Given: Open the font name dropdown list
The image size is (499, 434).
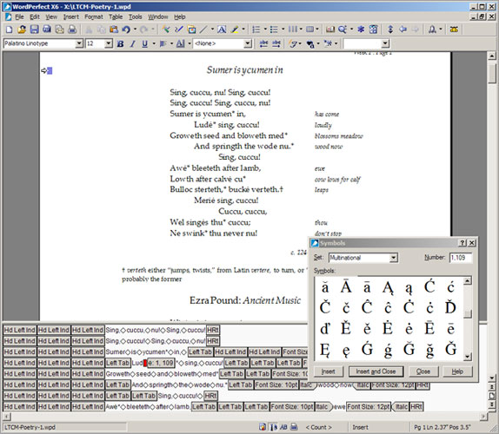Looking at the screenshot, I should [x=79, y=43].
